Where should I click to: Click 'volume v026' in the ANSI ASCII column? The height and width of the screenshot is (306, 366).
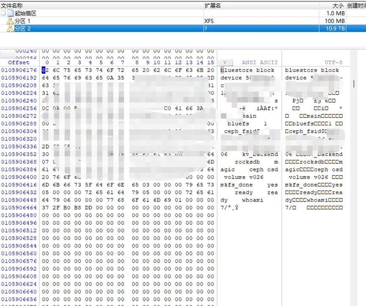[x=244, y=177]
